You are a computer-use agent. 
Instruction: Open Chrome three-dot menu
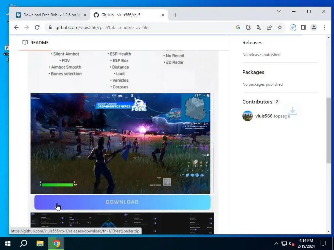coord(324,27)
